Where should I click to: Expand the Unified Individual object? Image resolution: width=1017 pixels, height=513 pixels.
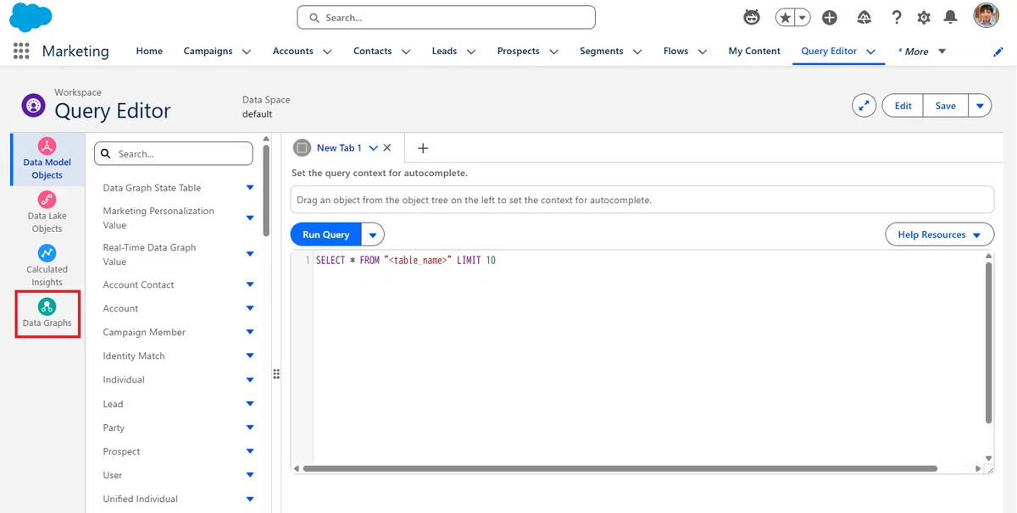(250, 499)
